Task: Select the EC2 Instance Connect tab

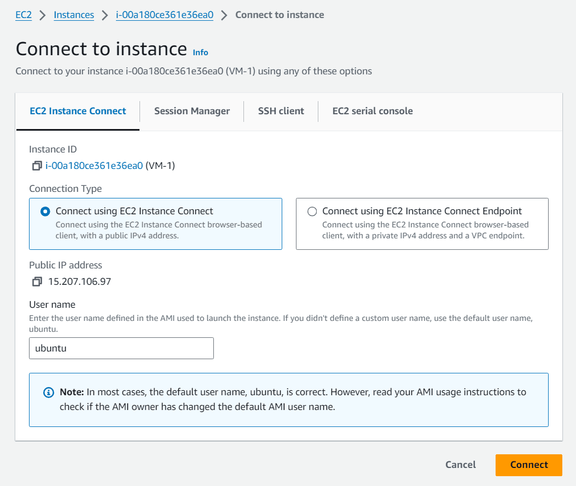Action: (x=77, y=111)
